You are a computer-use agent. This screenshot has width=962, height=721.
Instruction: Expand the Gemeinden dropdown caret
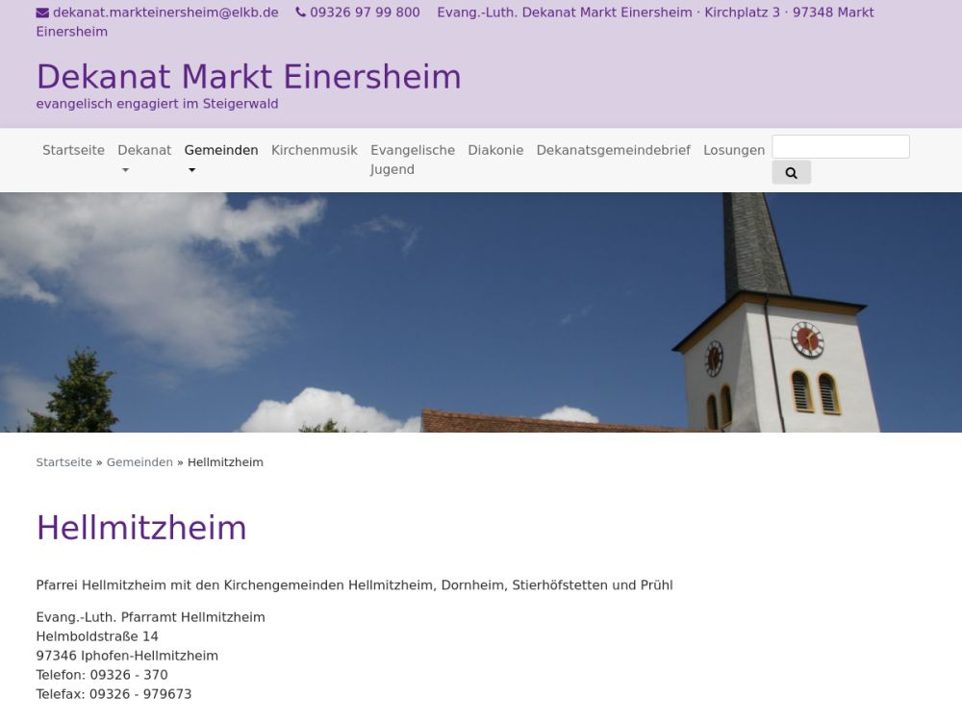tap(191, 170)
